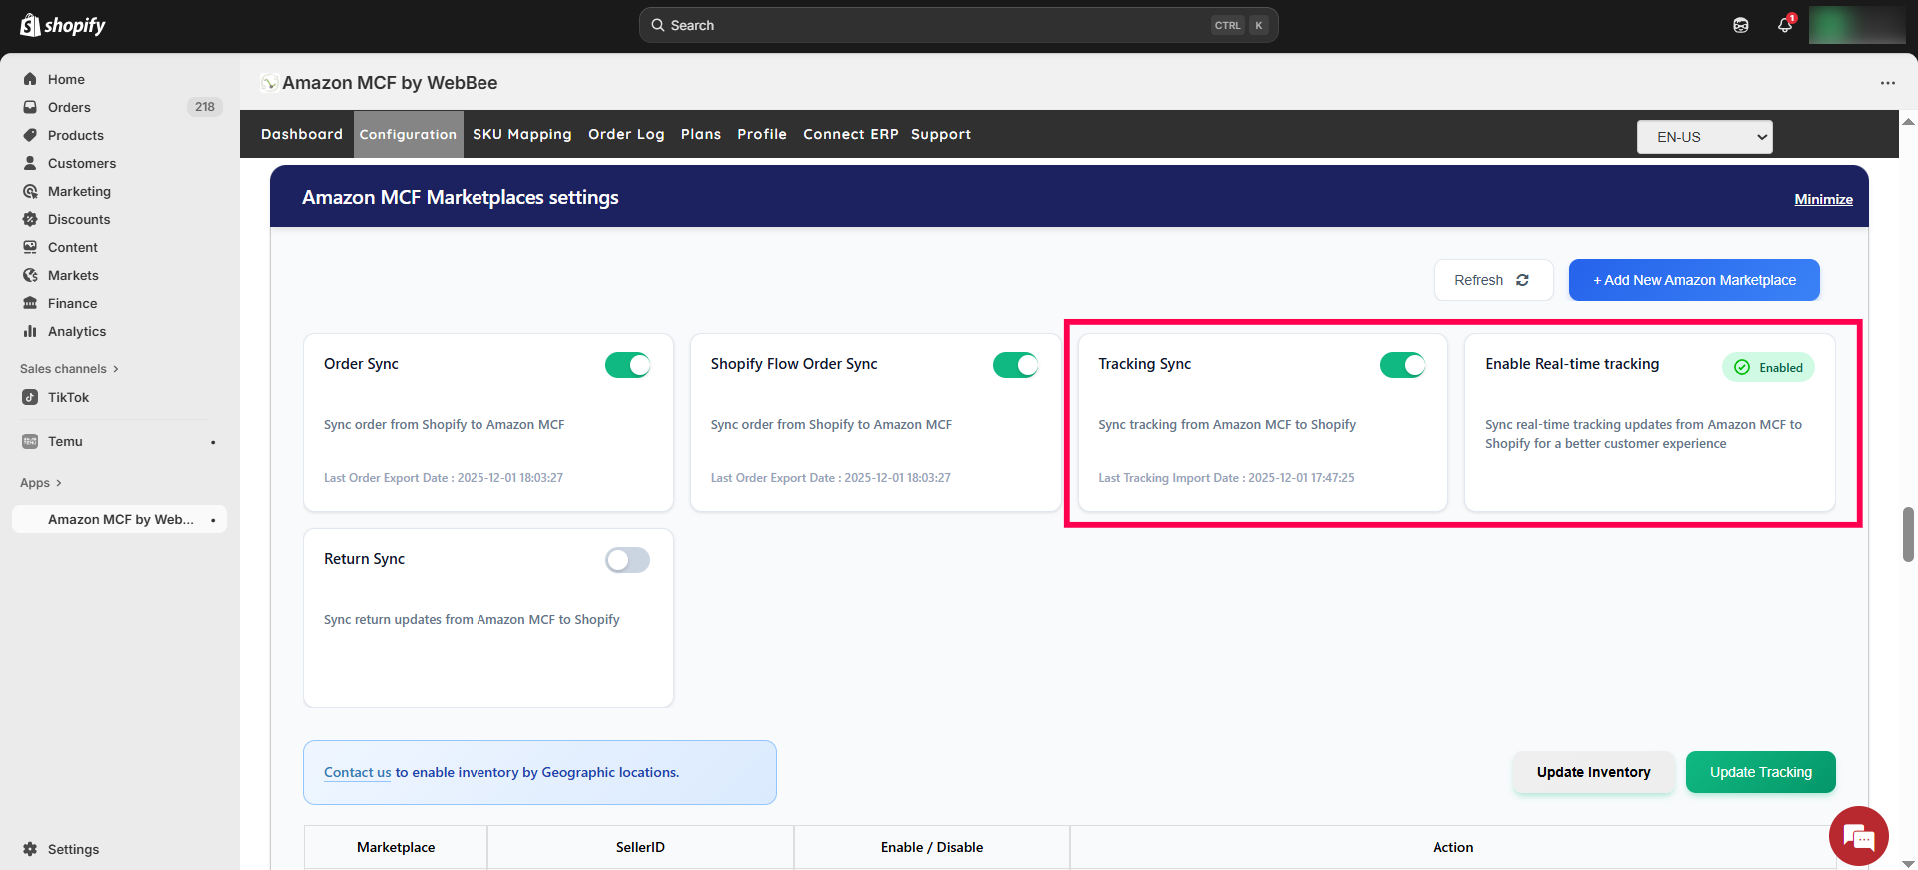Open the EN-US language dropdown

[1704, 137]
